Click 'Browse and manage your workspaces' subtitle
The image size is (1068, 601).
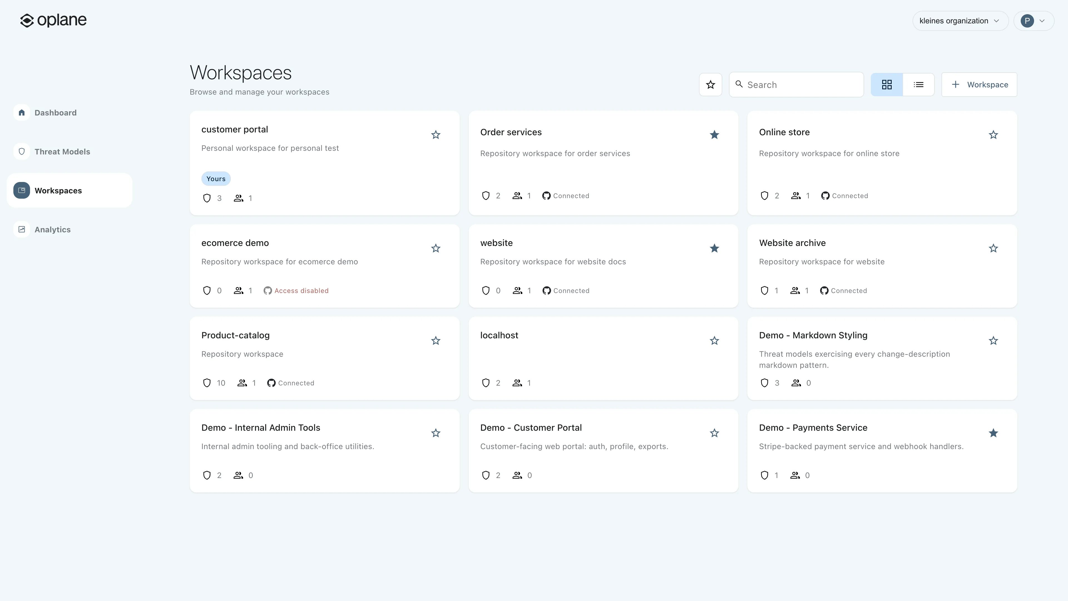(259, 92)
